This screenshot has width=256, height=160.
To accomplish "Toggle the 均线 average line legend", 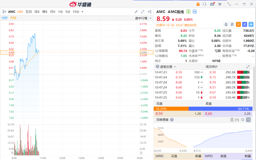I will 13,18.
